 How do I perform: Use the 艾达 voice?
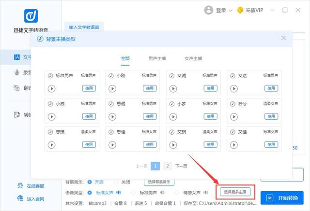[271, 88]
